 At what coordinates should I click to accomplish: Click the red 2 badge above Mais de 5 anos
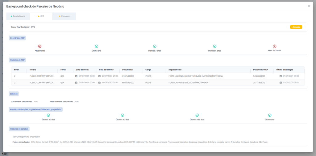pos(275,46)
